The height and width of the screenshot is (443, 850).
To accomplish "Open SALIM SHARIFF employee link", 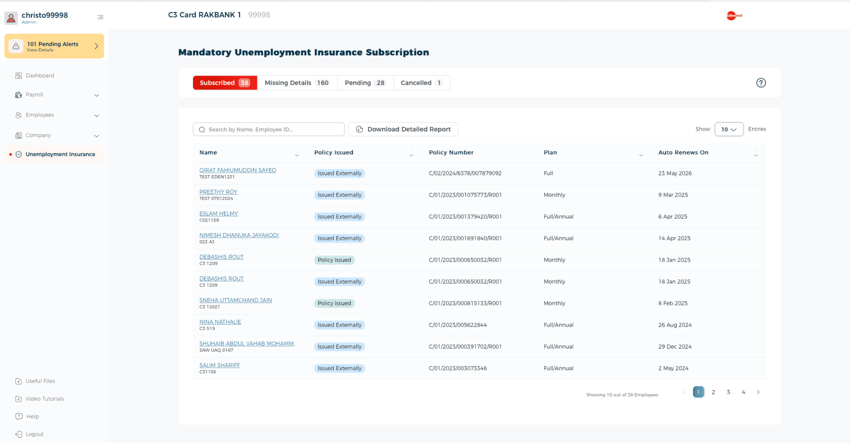I will click(x=220, y=365).
